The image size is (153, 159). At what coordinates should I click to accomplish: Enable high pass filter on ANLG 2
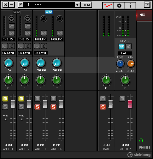28,26
